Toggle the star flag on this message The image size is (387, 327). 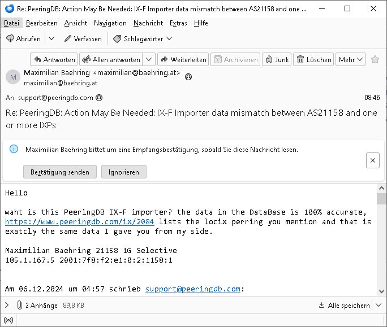click(375, 59)
